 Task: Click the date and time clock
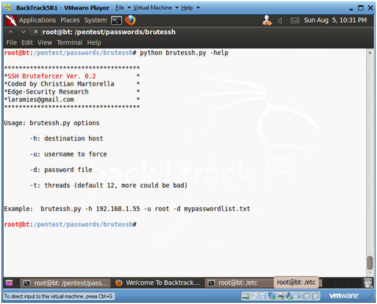coord(335,20)
